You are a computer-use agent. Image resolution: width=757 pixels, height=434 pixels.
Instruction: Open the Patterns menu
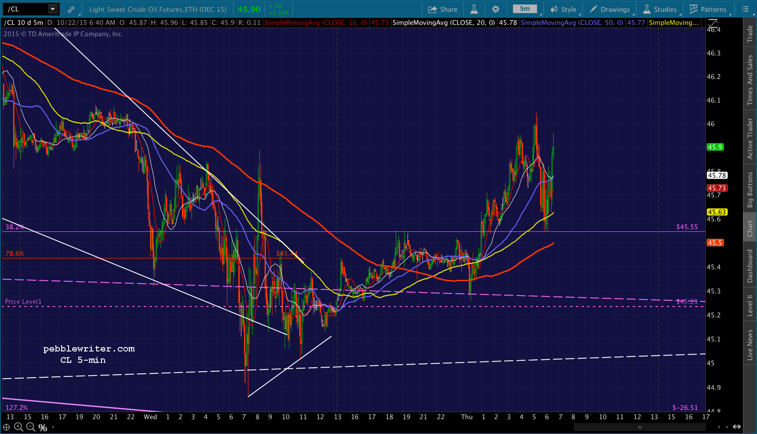pyautogui.click(x=708, y=9)
